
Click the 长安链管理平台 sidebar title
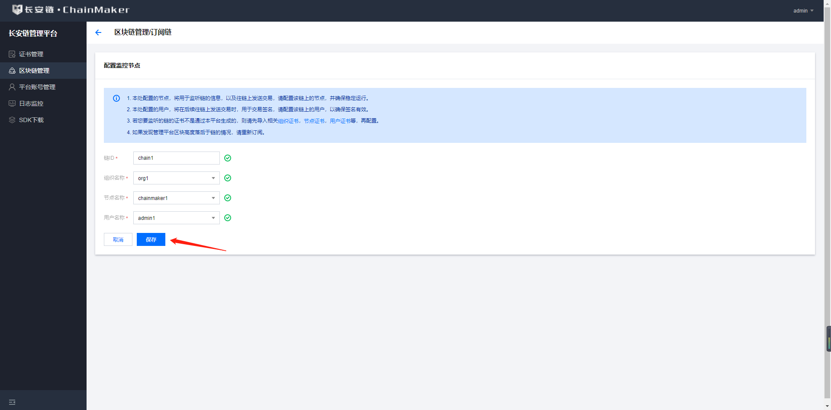pyautogui.click(x=33, y=33)
